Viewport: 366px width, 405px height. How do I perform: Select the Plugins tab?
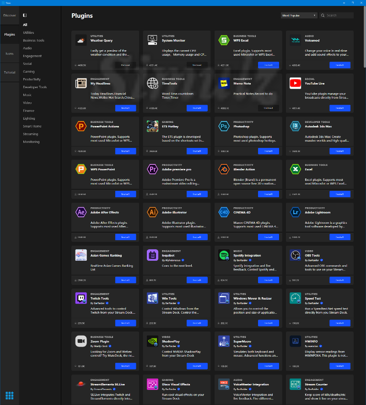coord(10,34)
